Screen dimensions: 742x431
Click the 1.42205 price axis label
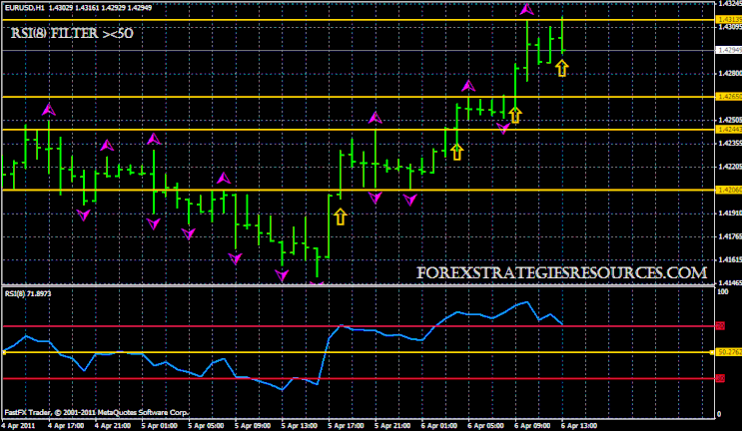click(730, 167)
